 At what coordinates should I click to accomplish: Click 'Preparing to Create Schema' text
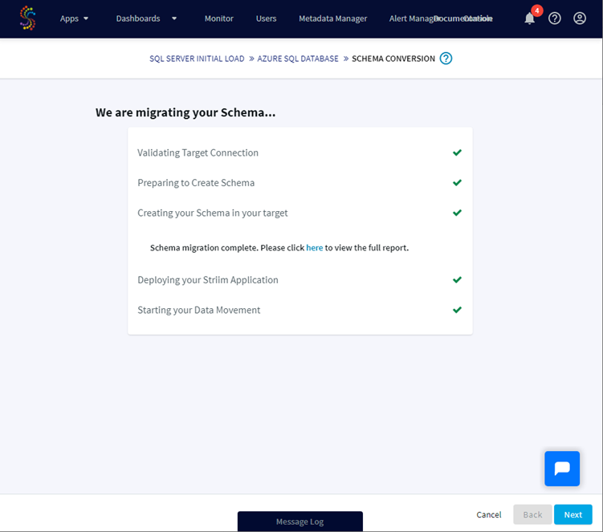[196, 183]
